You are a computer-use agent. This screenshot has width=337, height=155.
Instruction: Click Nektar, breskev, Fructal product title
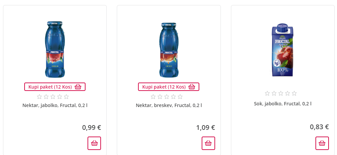coord(169,105)
